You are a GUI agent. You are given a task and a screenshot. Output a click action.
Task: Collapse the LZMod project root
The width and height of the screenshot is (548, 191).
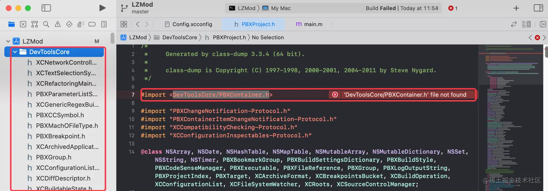[x=8, y=41]
